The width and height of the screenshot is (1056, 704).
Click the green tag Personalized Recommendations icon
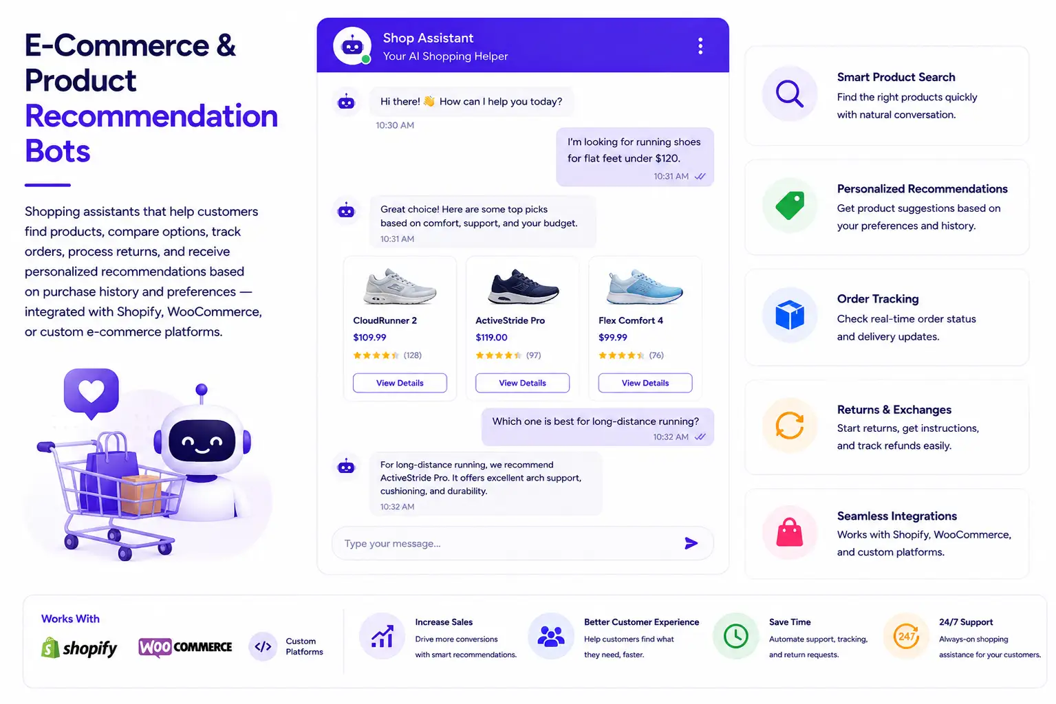[x=790, y=205]
